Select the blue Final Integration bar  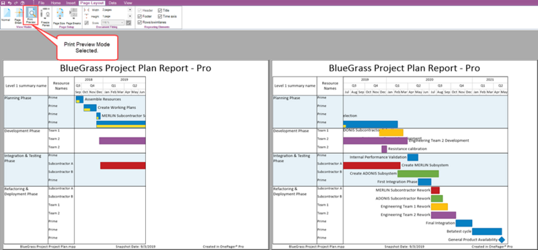[x=464, y=223]
